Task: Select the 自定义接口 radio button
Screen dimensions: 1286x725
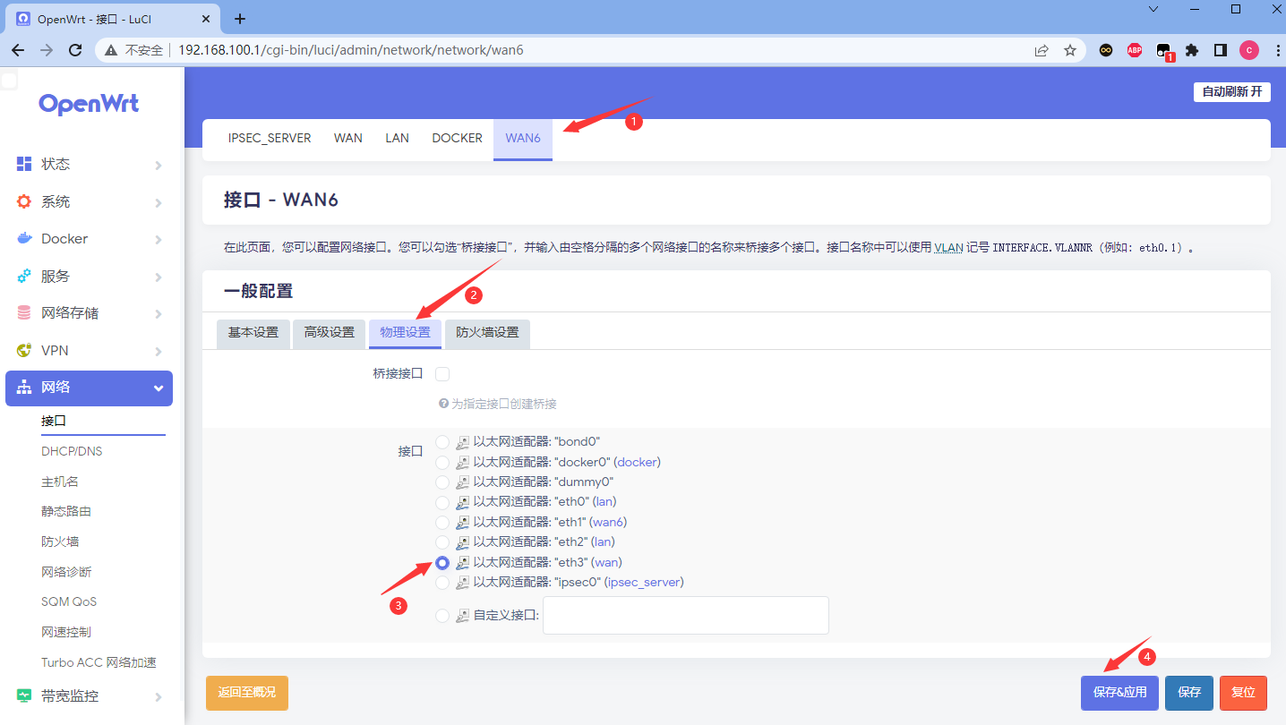Action: (442, 615)
